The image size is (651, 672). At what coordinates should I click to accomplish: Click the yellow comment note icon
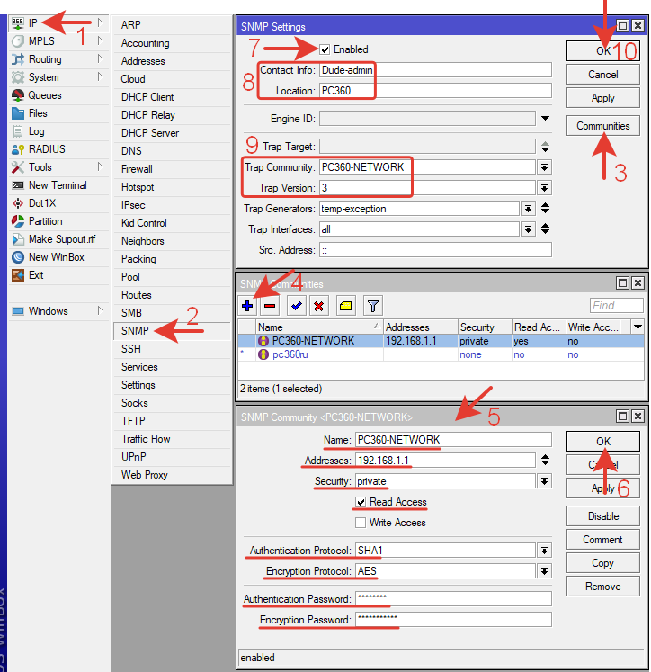coord(345,306)
